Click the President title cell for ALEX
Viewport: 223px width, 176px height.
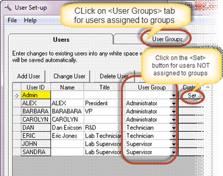click(102, 103)
